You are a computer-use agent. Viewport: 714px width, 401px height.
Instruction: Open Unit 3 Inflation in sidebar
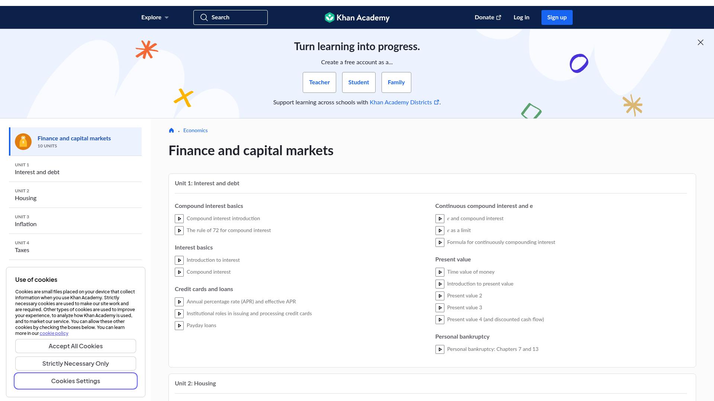click(x=75, y=221)
